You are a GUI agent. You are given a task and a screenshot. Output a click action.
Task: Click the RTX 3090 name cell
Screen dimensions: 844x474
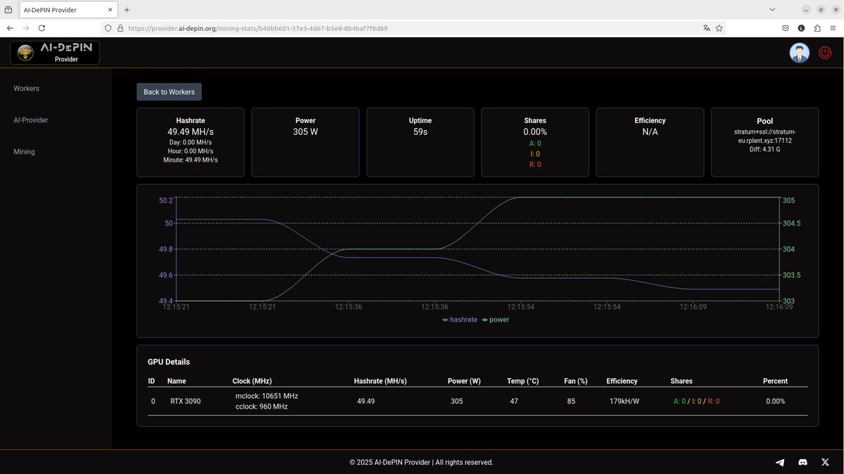pyautogui.click(x=186, y=402)
